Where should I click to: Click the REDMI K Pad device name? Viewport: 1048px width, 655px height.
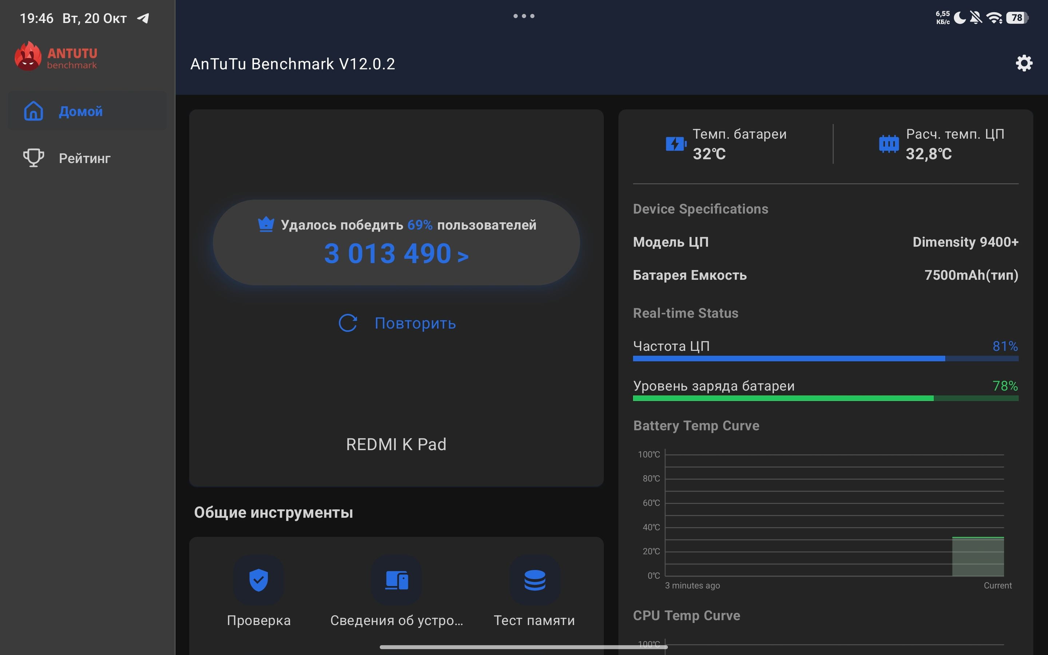(x=396, y=444)
